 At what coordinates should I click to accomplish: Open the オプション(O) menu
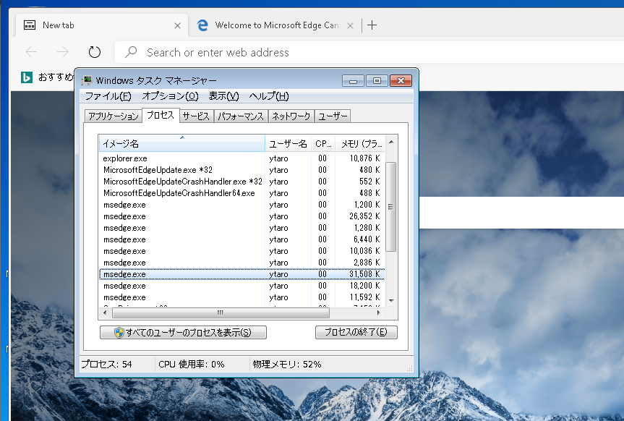[171, 96]
